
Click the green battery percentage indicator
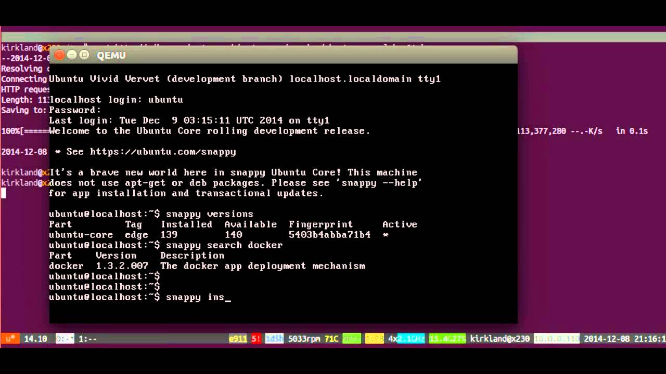tap(352, 339)
